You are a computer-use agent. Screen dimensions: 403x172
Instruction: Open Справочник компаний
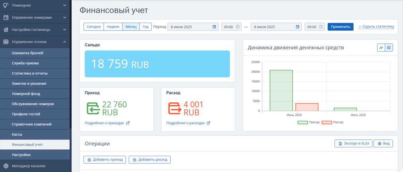(x=35, y=124)
